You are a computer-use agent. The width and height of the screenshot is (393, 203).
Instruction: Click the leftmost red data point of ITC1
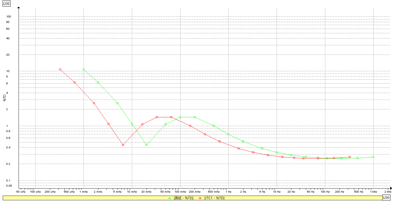click(60, 70)
